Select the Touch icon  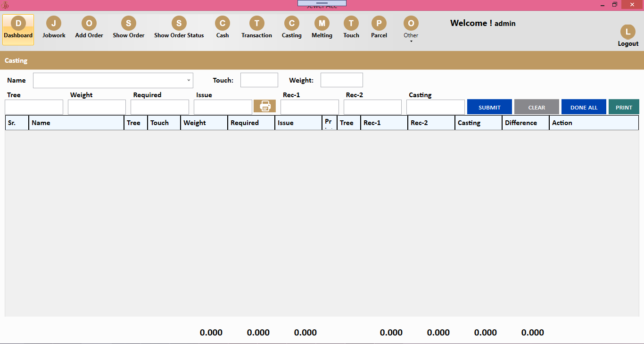(x=351, y=28)
